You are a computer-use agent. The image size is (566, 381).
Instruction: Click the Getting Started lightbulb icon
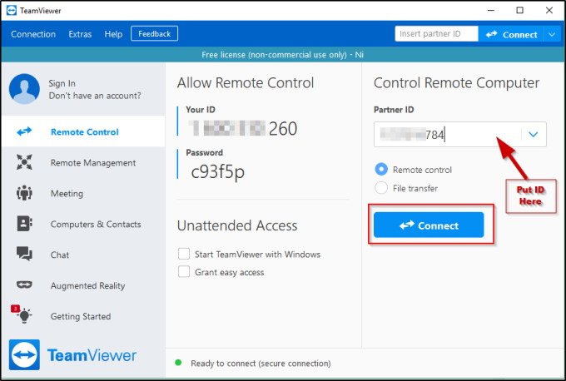point(24,316)
